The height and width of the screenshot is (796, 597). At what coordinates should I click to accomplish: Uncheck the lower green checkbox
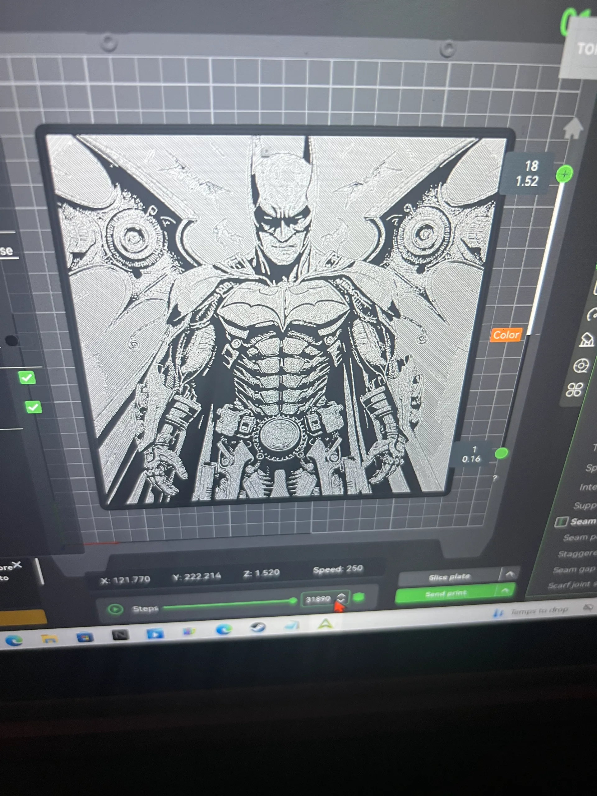coord(34,407)
